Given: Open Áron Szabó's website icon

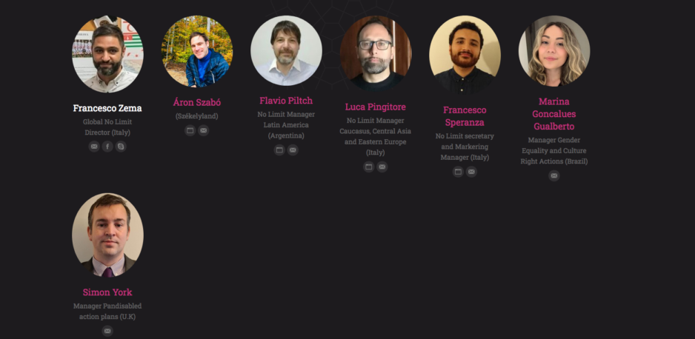Looking at the screenshot, I should tap(190, 130).
